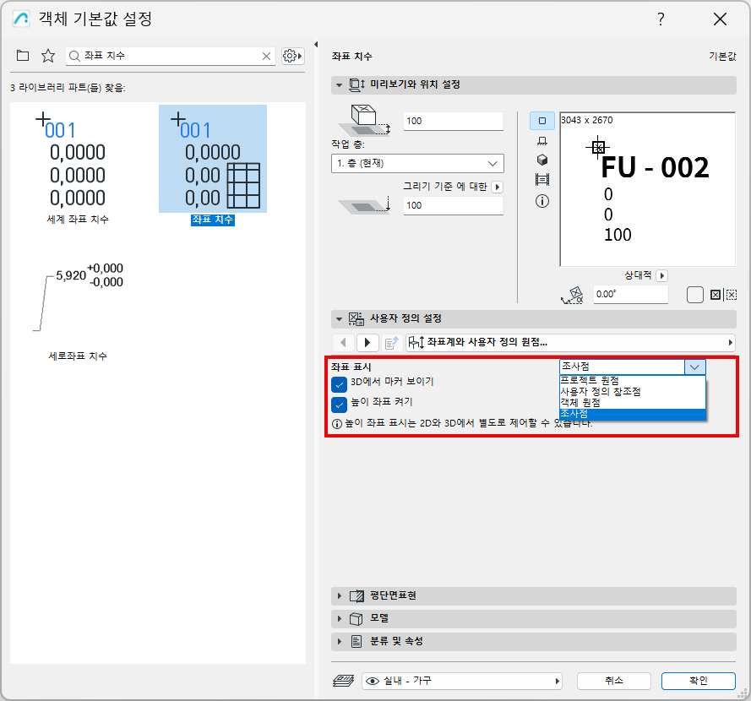Go to previous custom settings page
The width and height of the screenshot is (751, 701).
click(343, 342)
